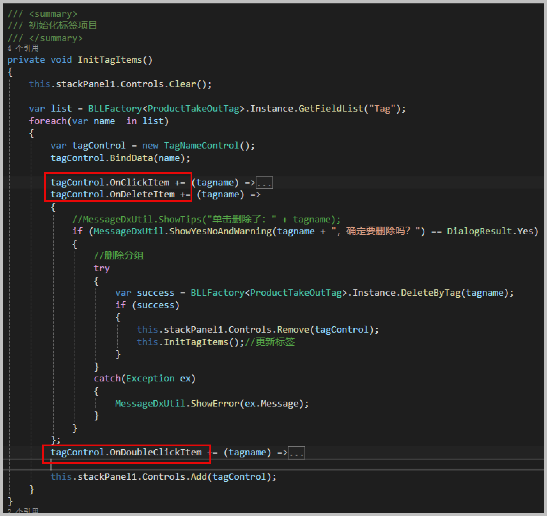The image size is (547, 516).
Task: Click the 'OnClickItem' event name
Action: (139, 183)
